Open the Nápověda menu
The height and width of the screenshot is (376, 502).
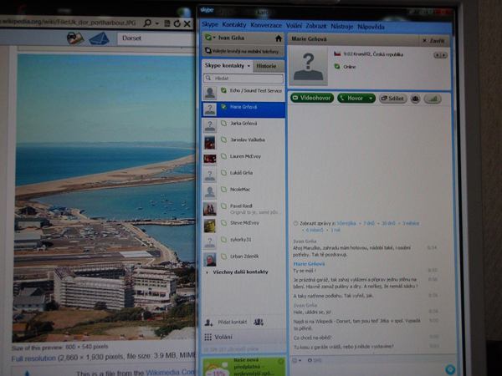click(x=371, y=27)
